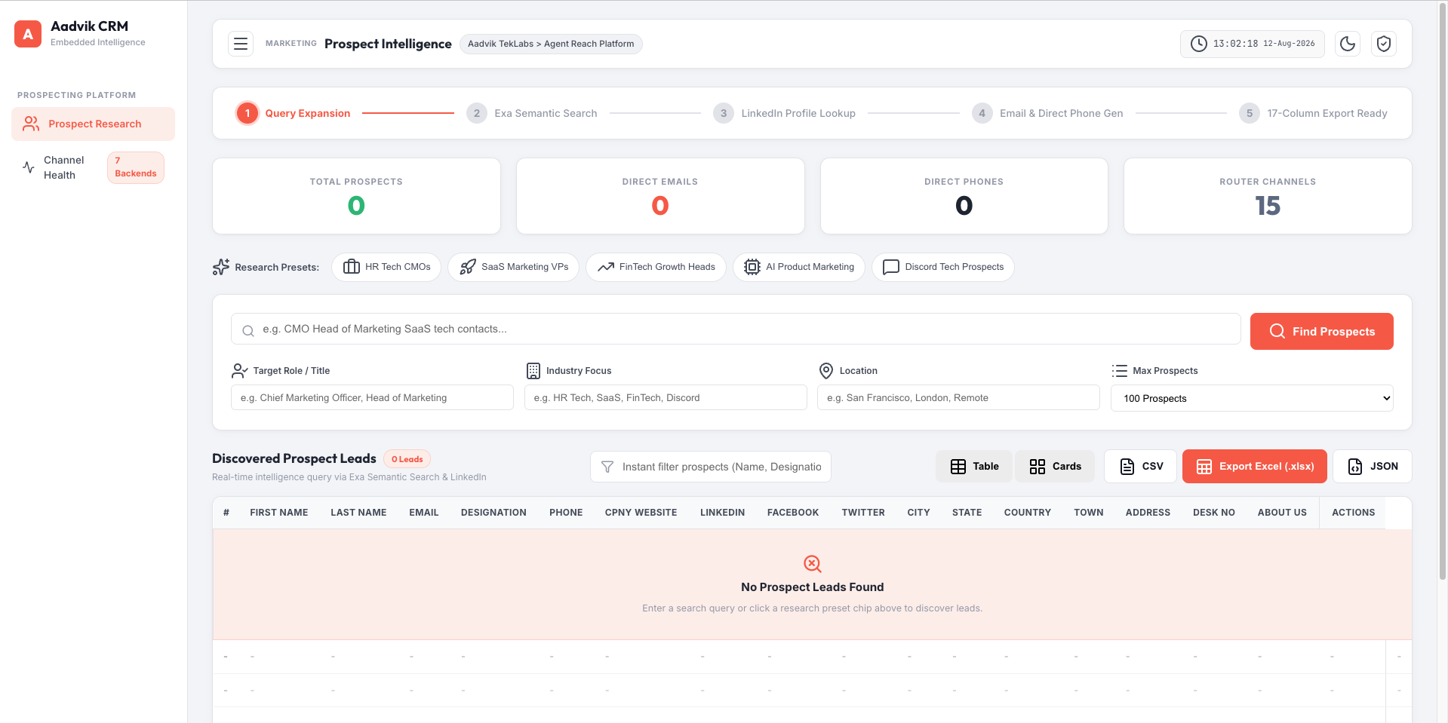Apply AI Product Marketing preset
The width and height of the screenshot is (1448, 723).
click(x=799, y=267)
